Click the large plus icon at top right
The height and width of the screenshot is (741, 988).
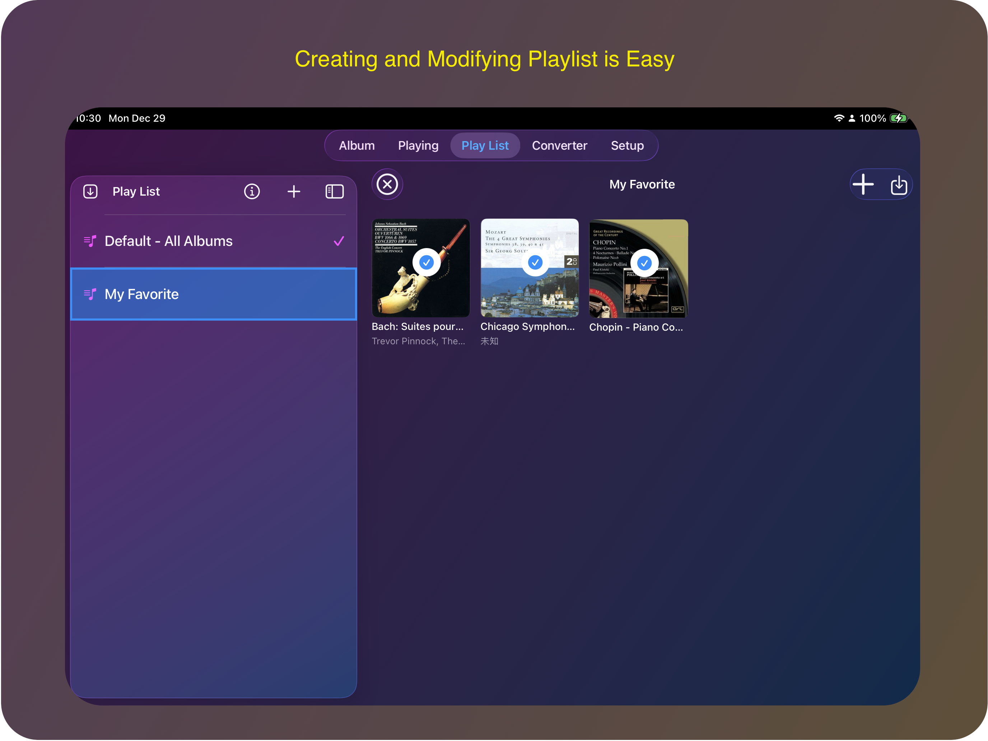tap(864, 184)
